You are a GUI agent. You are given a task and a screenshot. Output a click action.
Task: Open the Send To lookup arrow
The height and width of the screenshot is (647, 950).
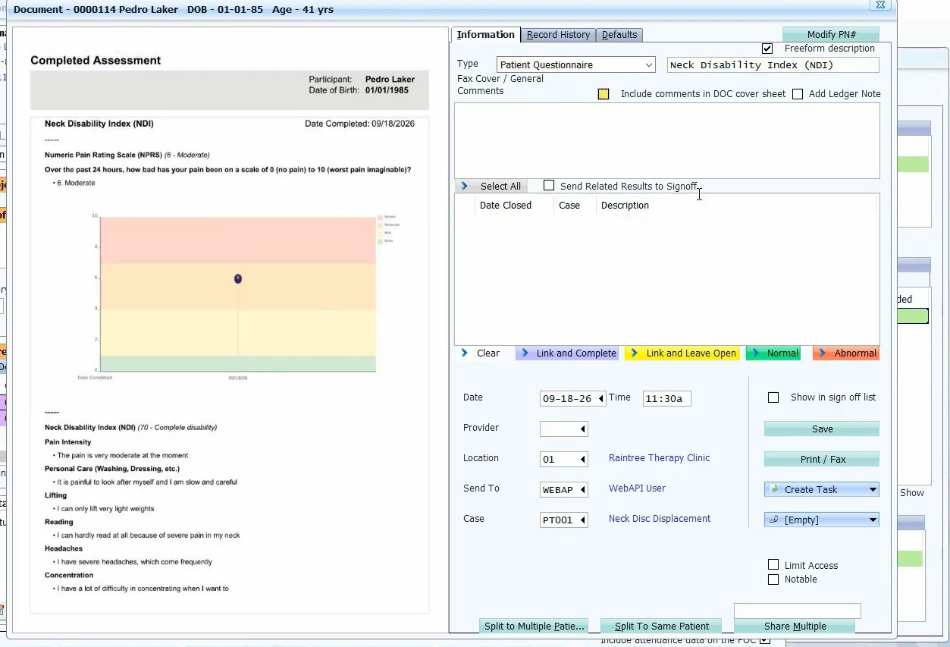(x=582, y=490)
